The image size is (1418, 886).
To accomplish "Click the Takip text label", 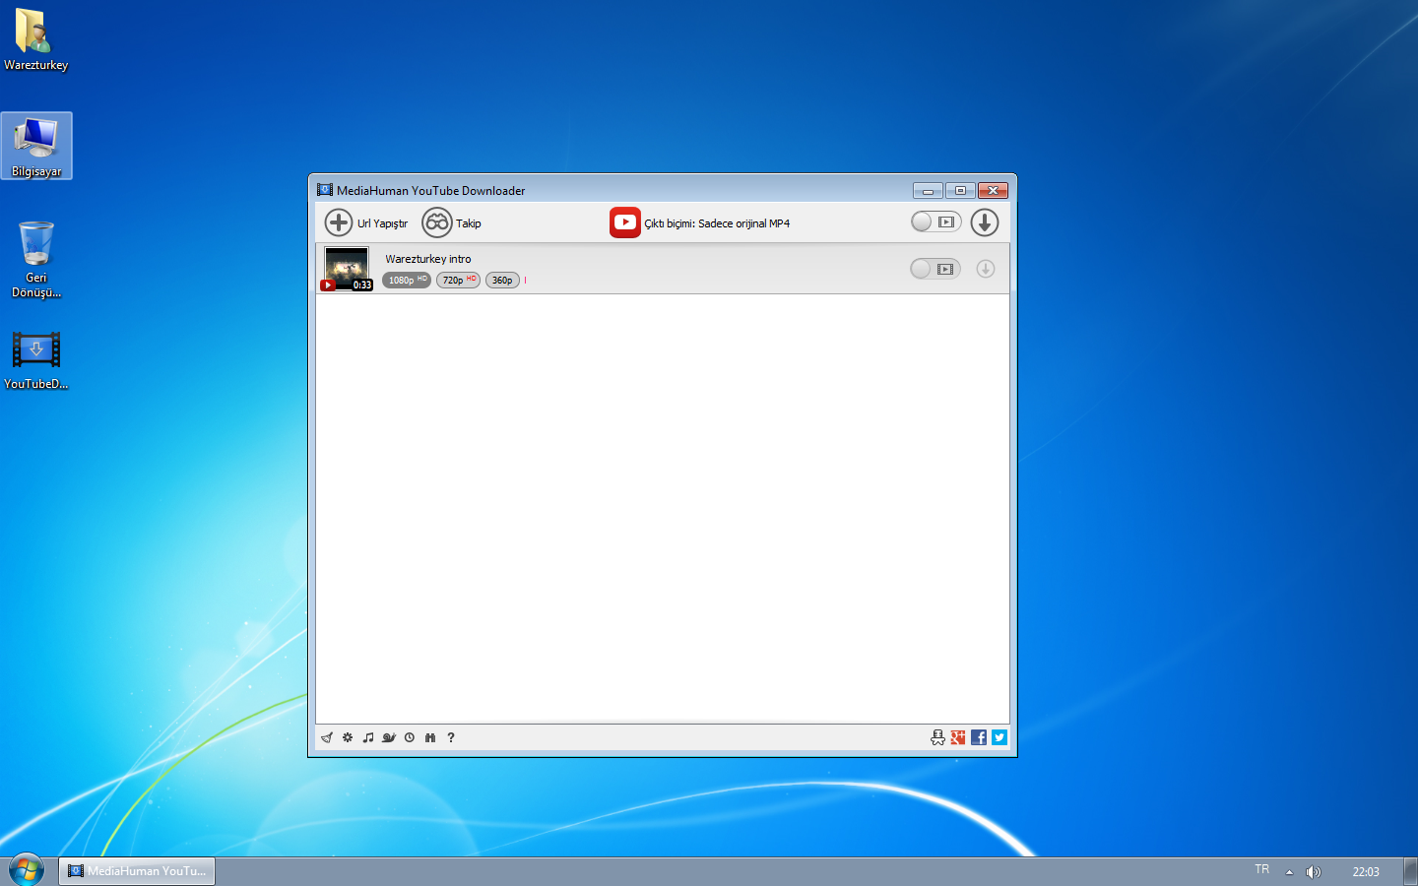I will 469,223.
